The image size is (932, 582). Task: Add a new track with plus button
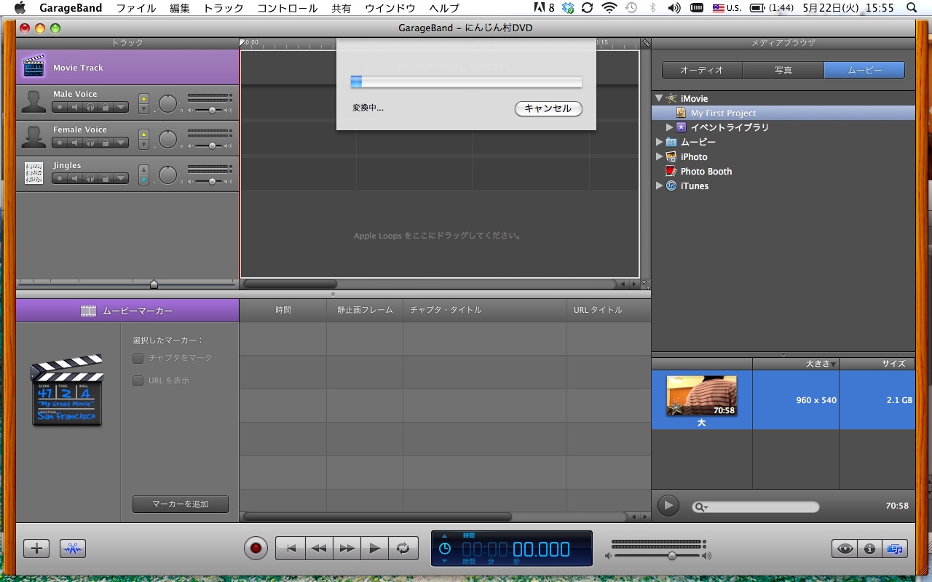pyautogui.click(x=36, y=549)
